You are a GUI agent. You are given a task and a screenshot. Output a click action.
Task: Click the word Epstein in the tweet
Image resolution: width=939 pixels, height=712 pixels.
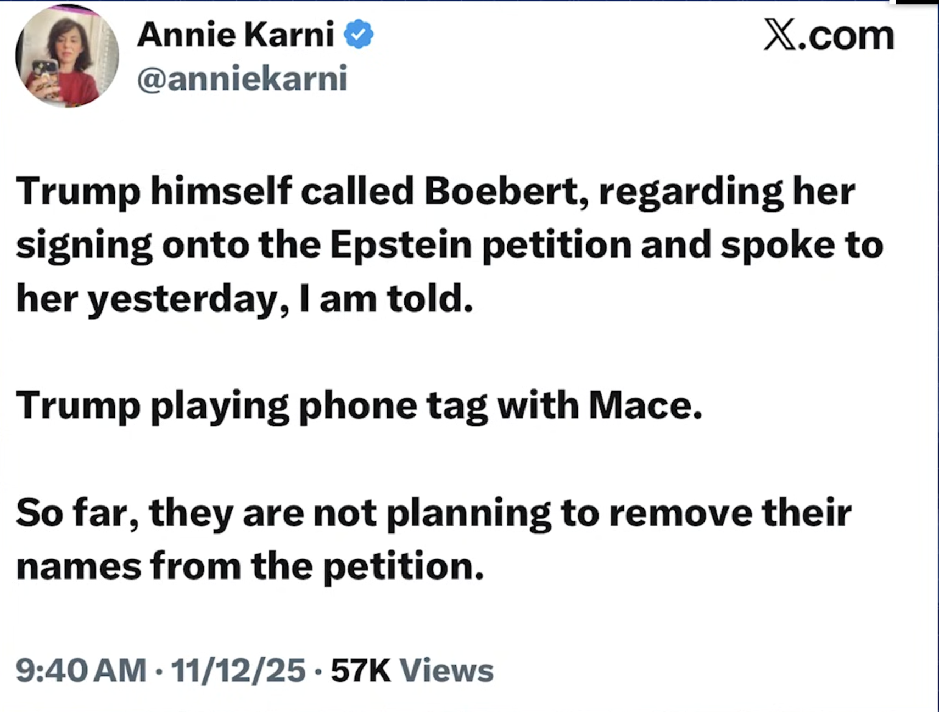pyautogui.click(x=401, y=244)
